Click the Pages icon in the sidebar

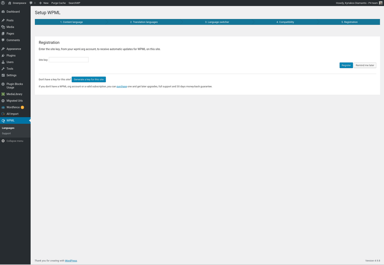tap(3, 33)
